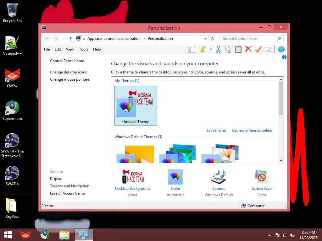Select the yellow Windows default theme
The height and width of the screenshot is (241, 322).
(x=136, y=154)
